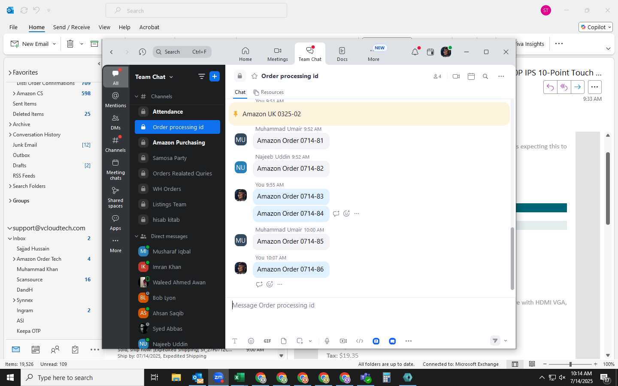618x386 pixels.
Task: Open channel header more options
Action: (501, 76)
